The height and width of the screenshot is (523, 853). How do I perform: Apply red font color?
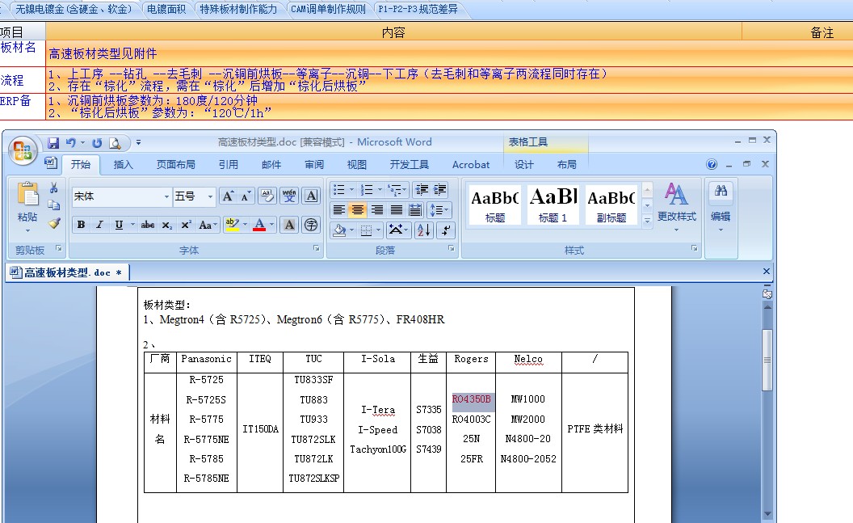click(x=259, y=224)
